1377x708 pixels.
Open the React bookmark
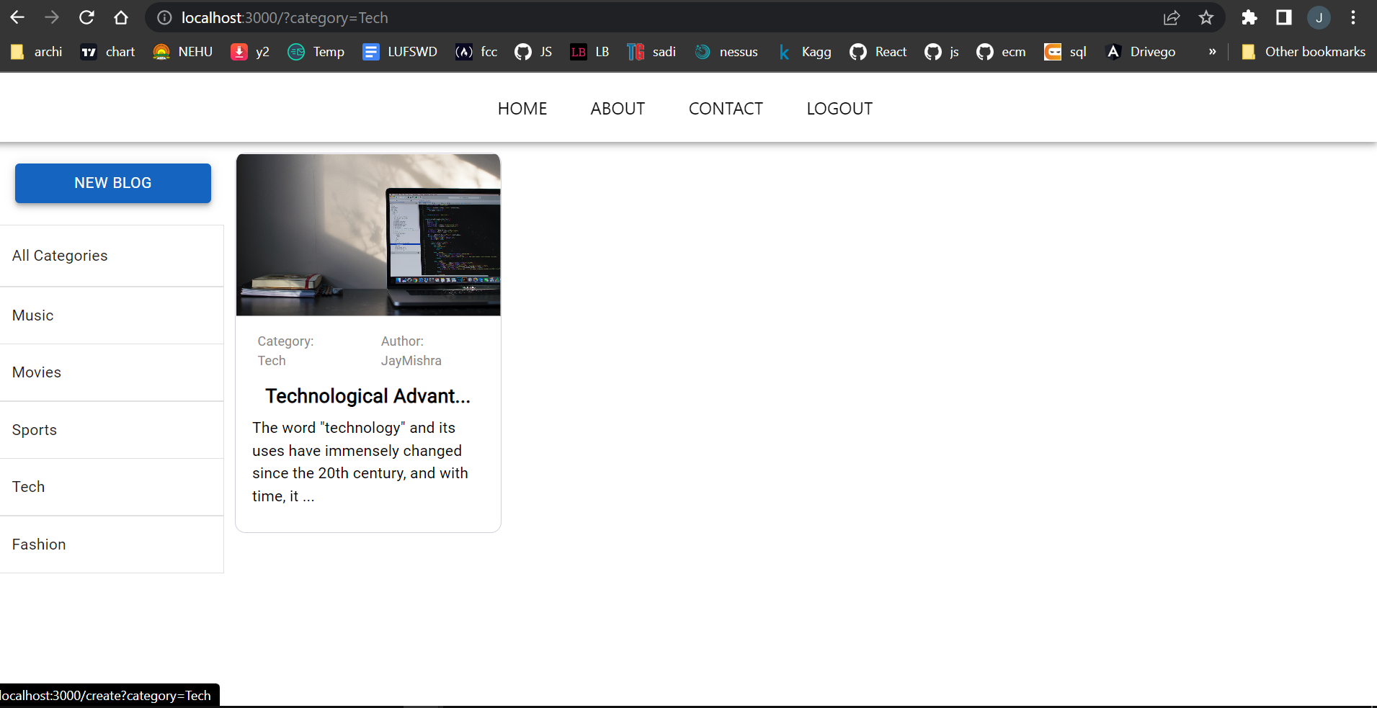click(x=878, y=51)
